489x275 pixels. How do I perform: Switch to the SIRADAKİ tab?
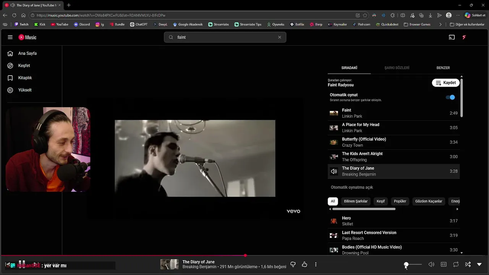[x=349, y=68]
